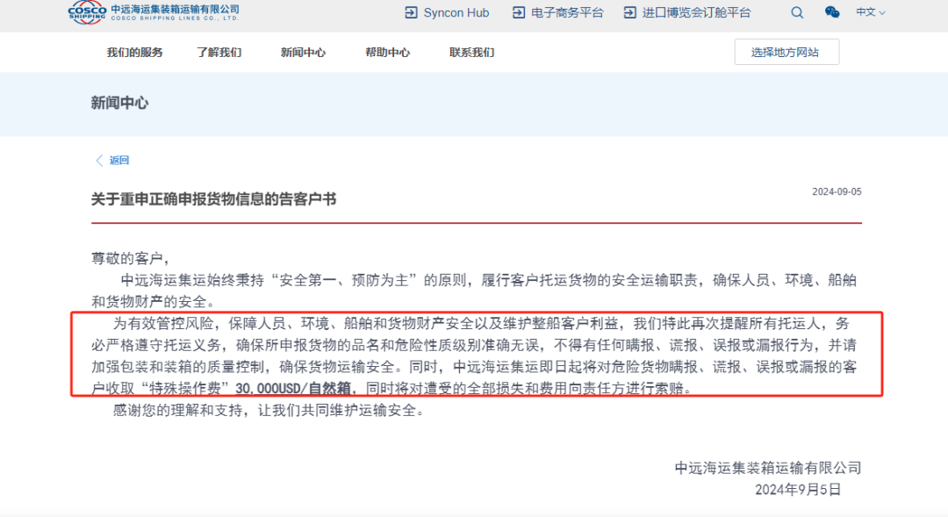
Task: Click the 电子商务平台 arrow icon
Action: point(519,12)
